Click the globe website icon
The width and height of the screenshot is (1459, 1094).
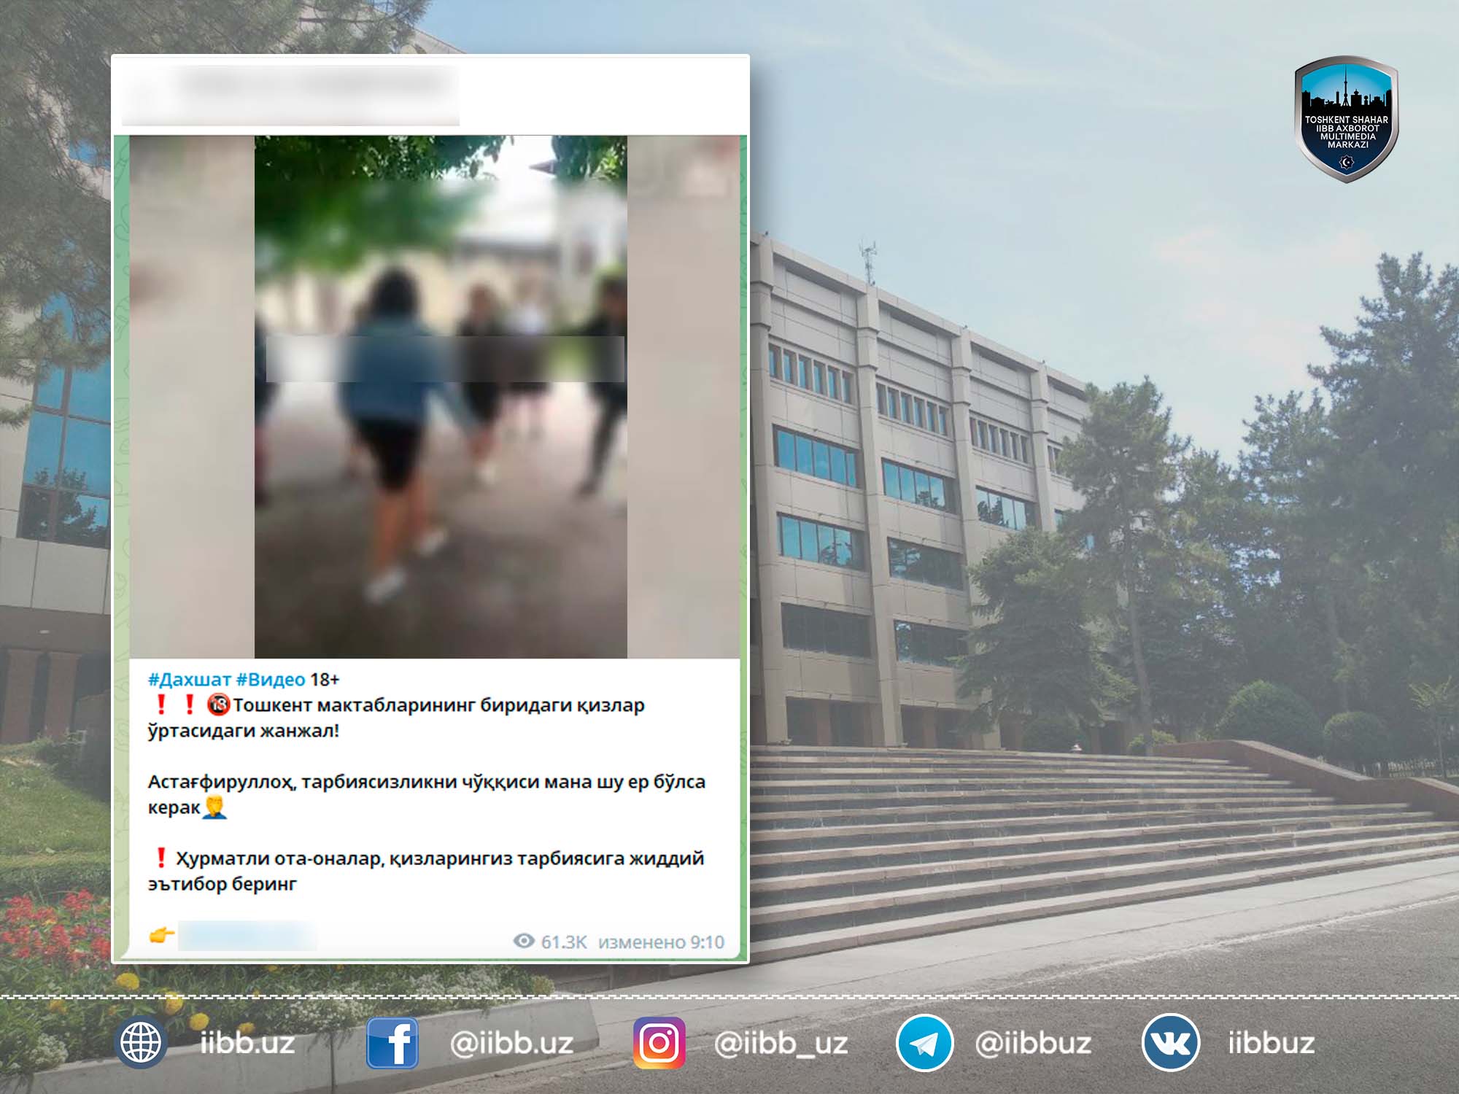click(x=141, y=1042)
